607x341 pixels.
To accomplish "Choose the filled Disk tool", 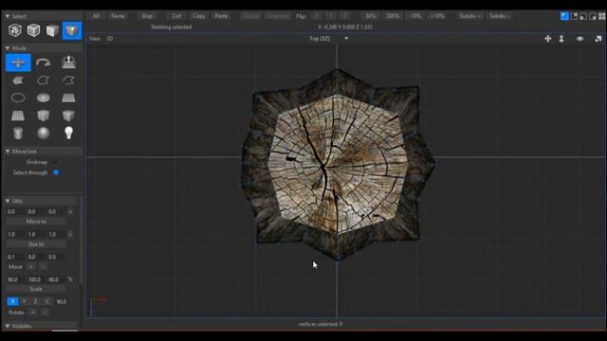I will coord(44,98).
